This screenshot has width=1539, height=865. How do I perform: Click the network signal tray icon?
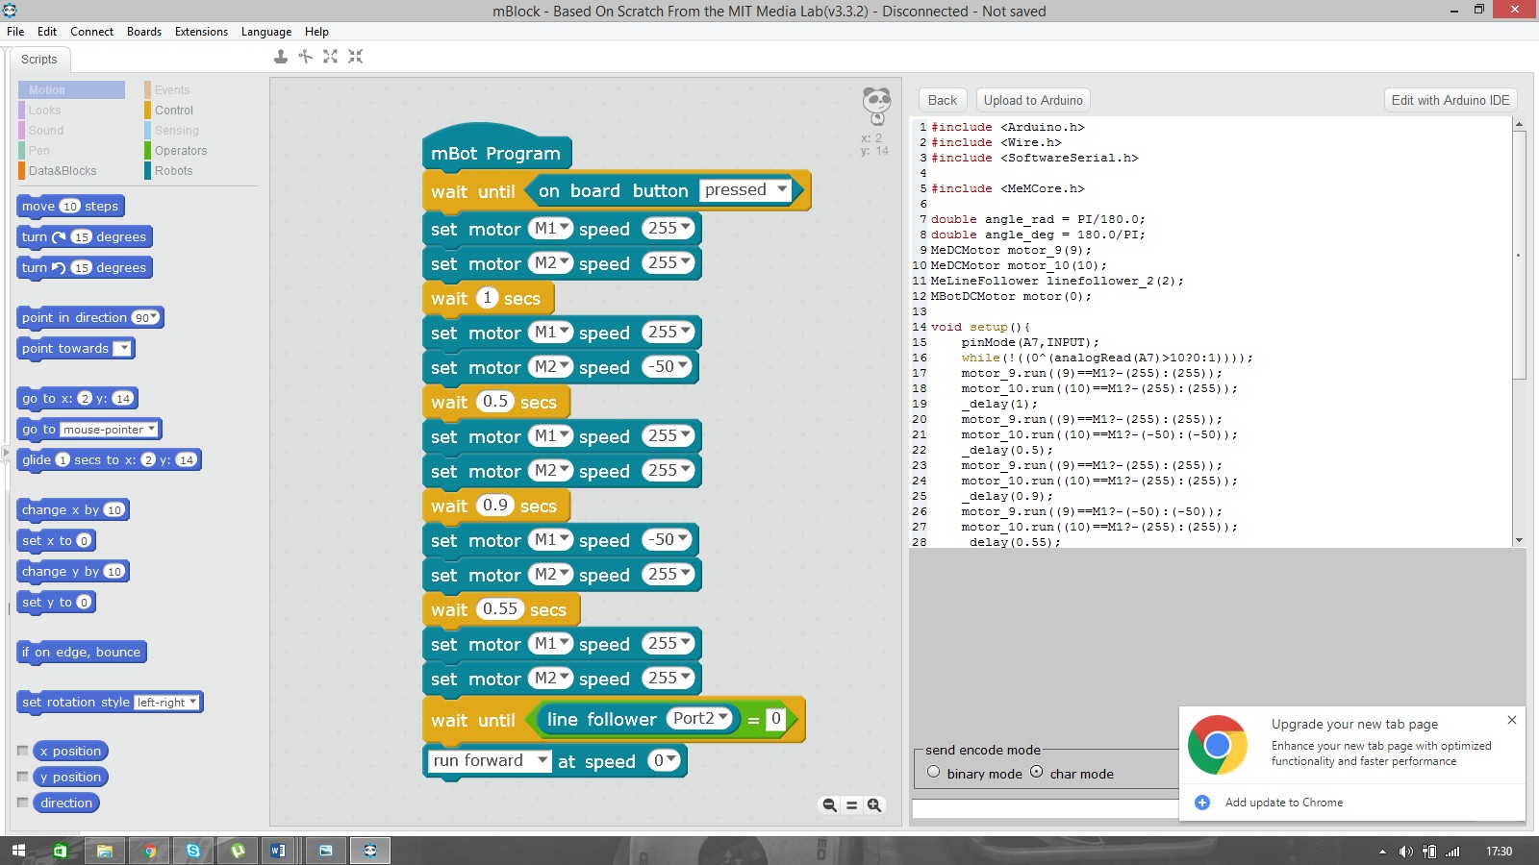1453,852
